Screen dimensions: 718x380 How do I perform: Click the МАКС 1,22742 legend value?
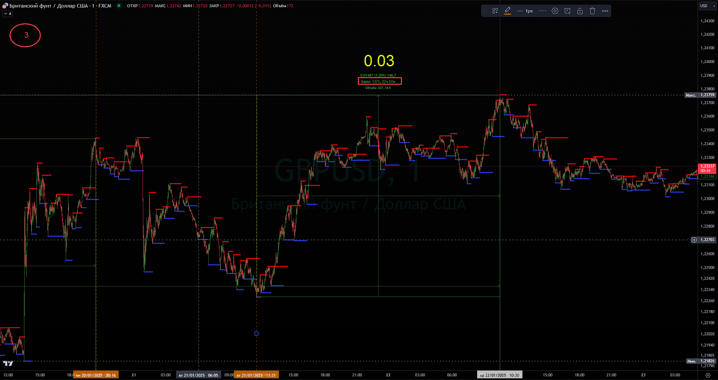[168, 6]
